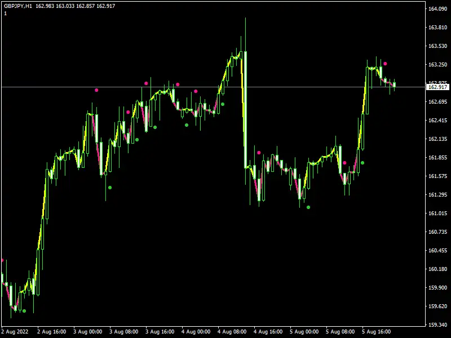Select the 160.735 price level label

coord(438,232)
